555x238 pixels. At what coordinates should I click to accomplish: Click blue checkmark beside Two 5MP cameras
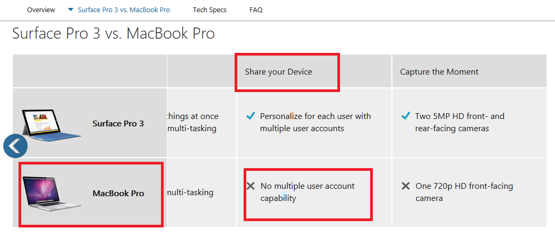pyautogui.click(x=406, y=116)
